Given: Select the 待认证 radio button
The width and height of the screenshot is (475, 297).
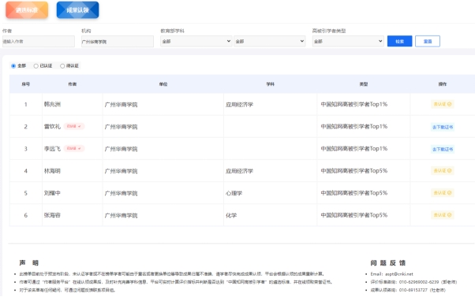Looking at the screenshot, I should [62, 65].
